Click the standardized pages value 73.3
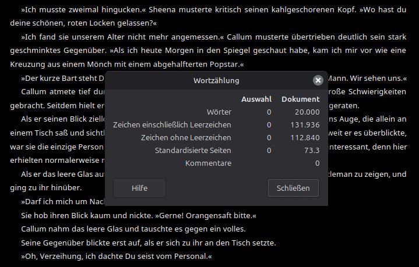The image size is (419, 267). tap(312, 150)
